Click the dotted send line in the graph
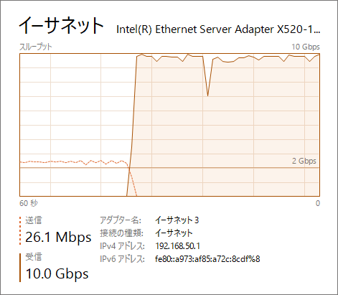This screenshot has width=338, height=295. coord(72,162)
